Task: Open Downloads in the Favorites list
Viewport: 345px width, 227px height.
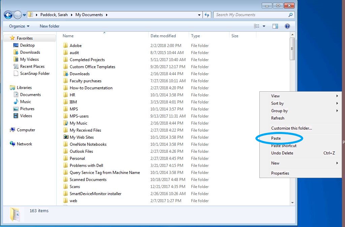Action: pyautogui.click(x=27, y=52)
